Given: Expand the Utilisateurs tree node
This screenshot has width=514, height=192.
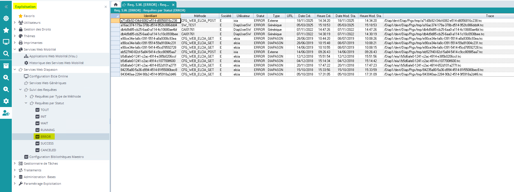Looking at the screenshot, I should tap(15, 23).
